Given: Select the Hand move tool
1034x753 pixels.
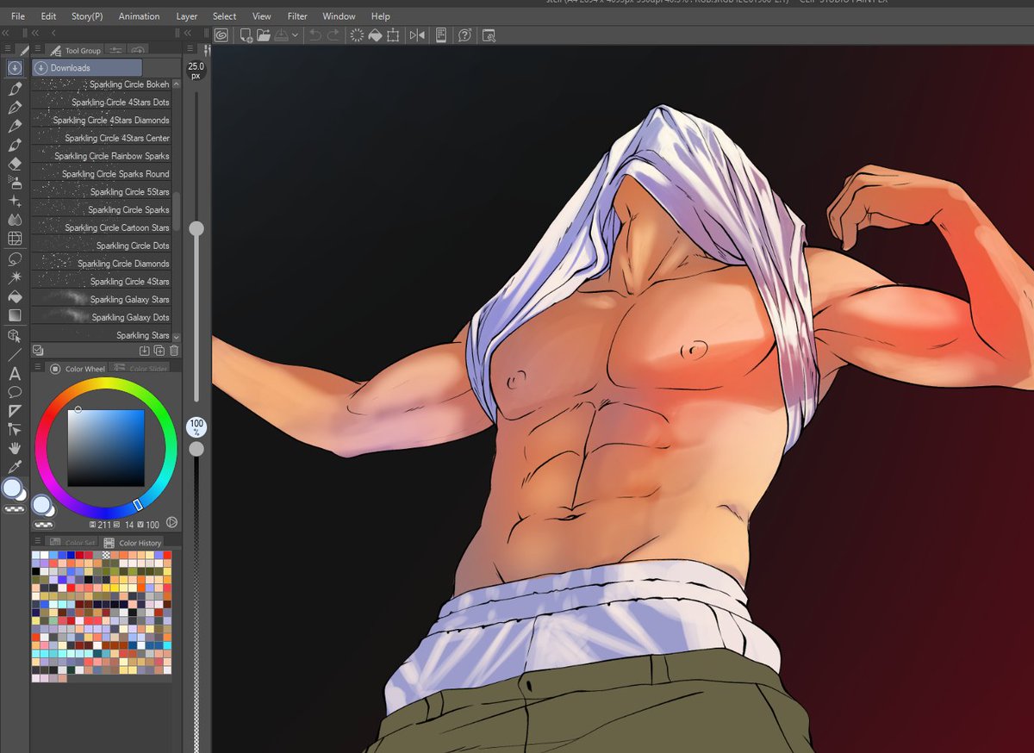Looking at the screenshot, I should [x=15, y=448].
